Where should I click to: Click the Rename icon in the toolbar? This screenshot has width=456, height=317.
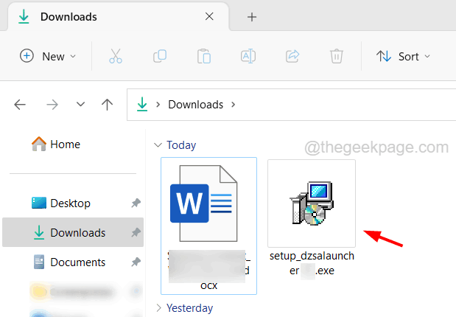coord(248,56)
